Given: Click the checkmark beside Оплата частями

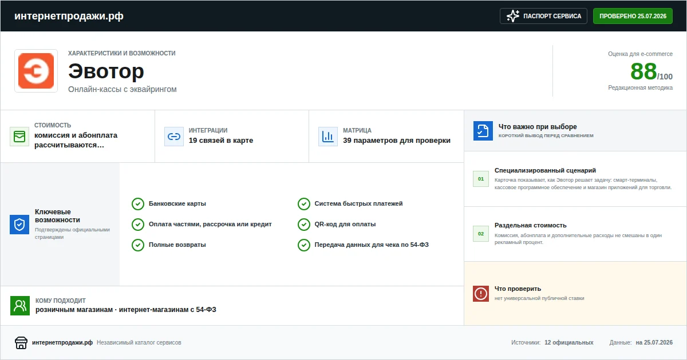Looking at the screenshot, I should pos(138,225).
